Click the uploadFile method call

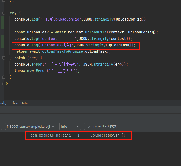click(96, 32)
